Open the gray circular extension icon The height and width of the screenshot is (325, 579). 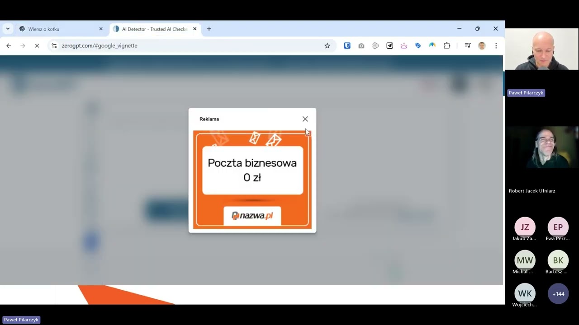[375, 46]
